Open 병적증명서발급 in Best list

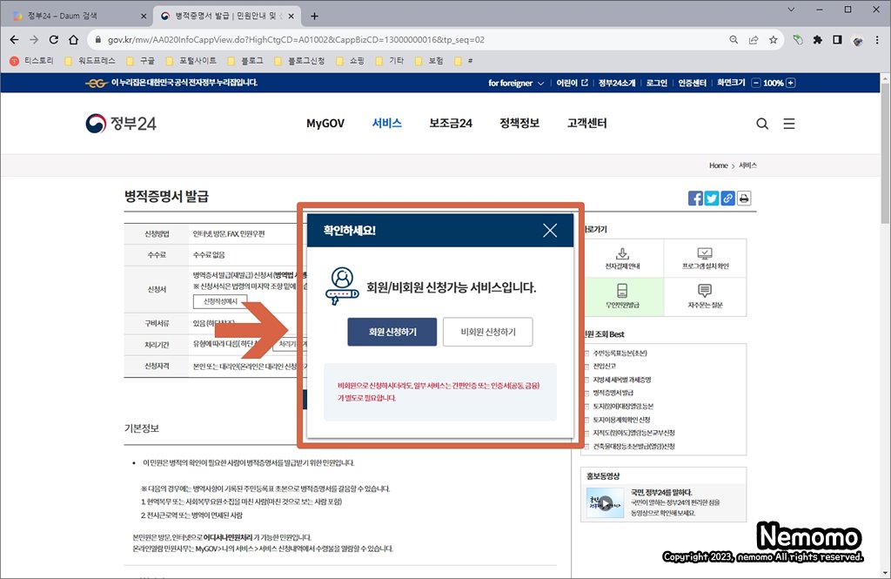click(x=613, y=393)
